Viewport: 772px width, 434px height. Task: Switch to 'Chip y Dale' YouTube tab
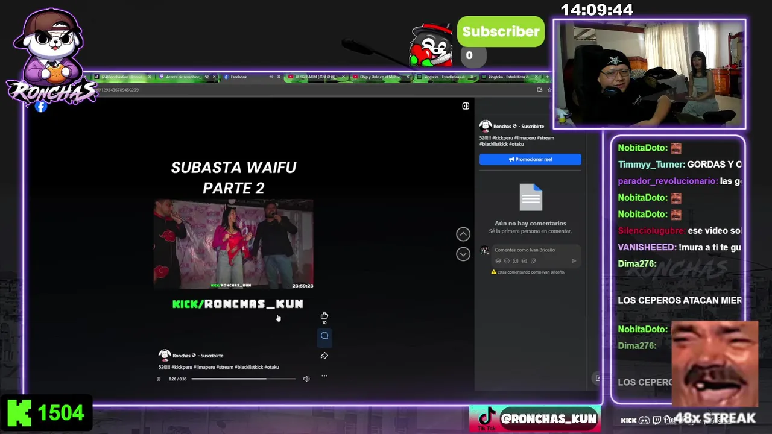[380, 77]
